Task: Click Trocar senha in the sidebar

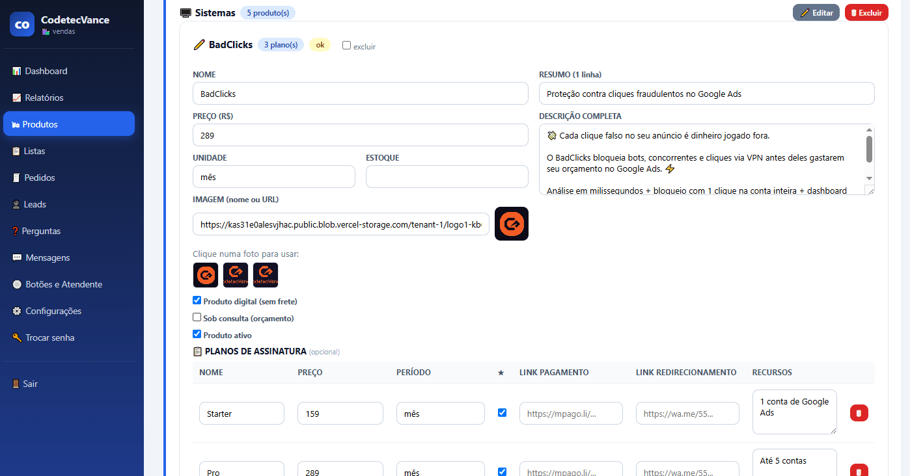Action: click(69, 337)
